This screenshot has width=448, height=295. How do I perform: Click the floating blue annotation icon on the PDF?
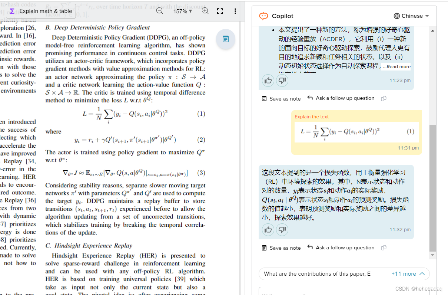(226, 39)
